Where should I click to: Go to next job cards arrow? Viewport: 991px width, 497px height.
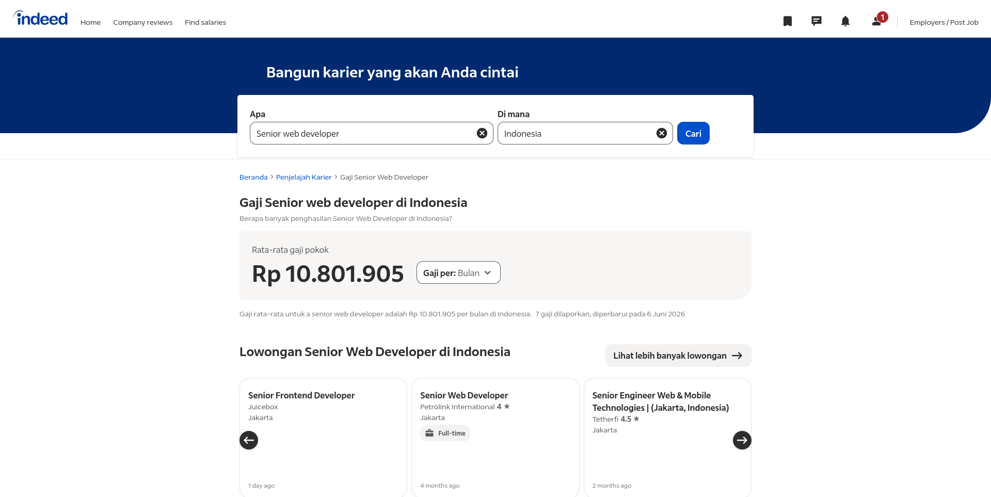(742, 440)
